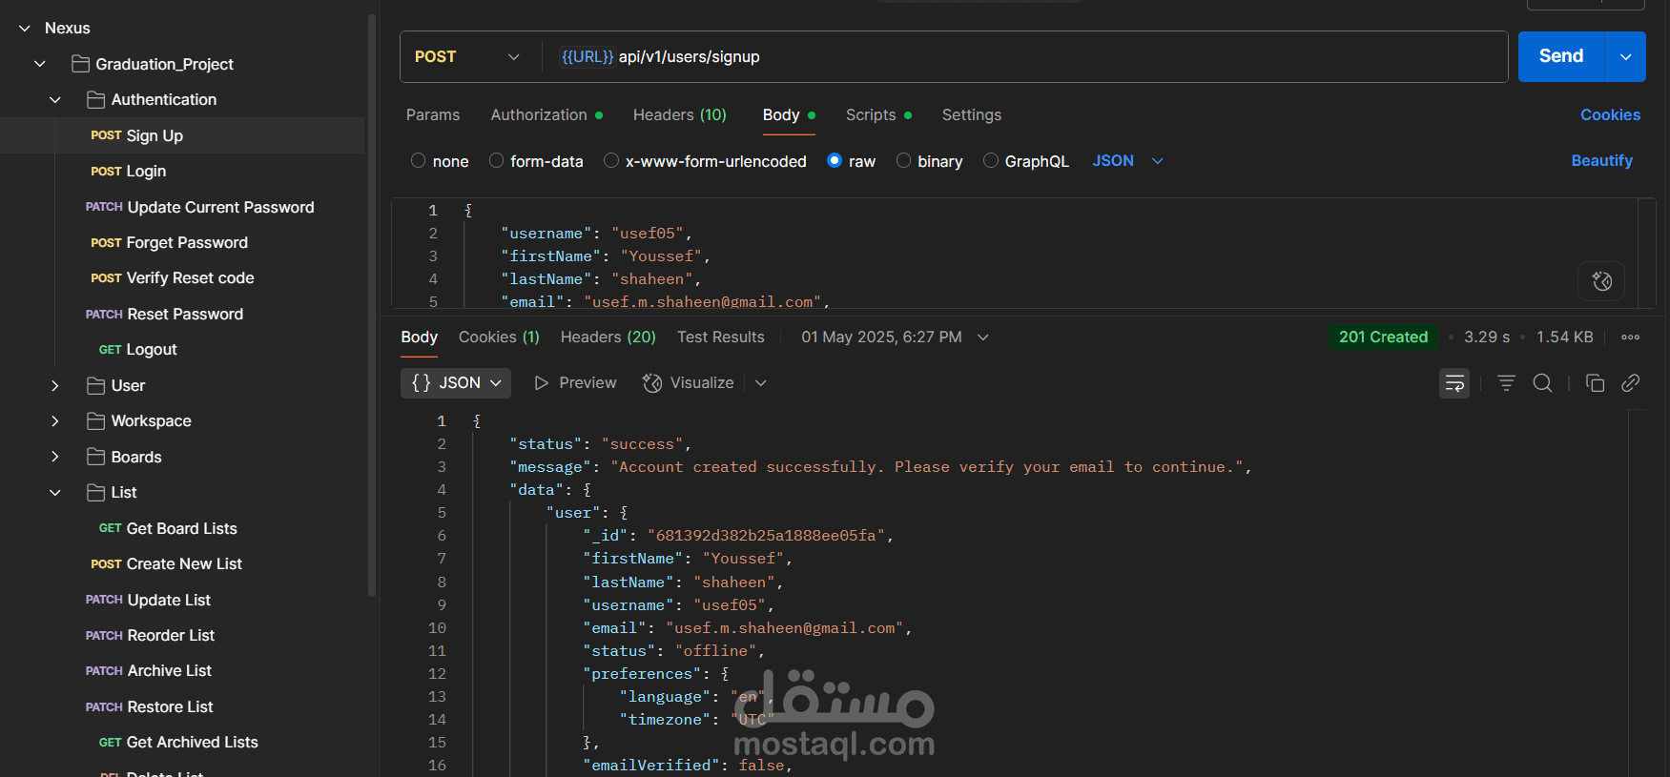Screen dimensions: 1670x777
Task: Open the three-dot response options menu
Action: click(1631, 337)
